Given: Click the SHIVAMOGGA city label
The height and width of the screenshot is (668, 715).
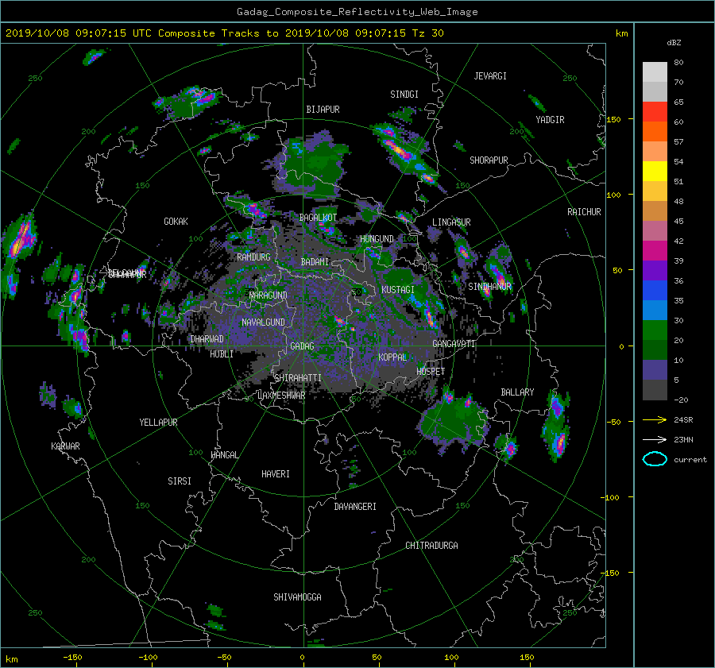Looking at the screenshot, I should point(297,597).
